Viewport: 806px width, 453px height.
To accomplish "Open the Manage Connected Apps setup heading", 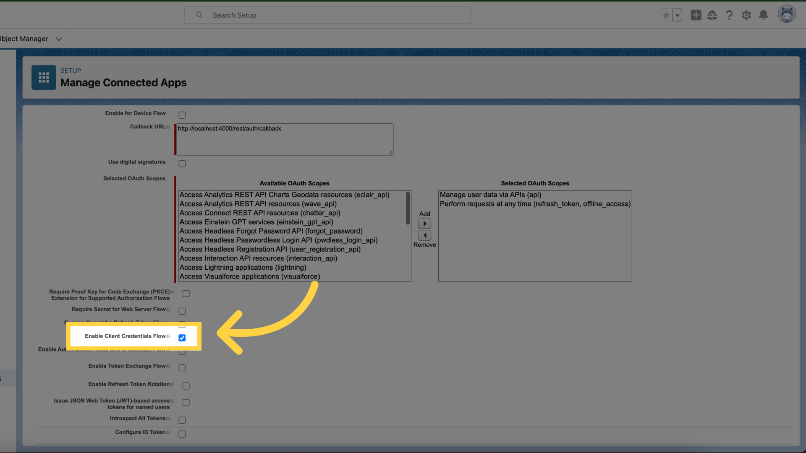I will click(x=123, y=83).
